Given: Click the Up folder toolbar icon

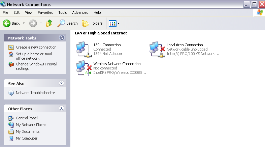Looking at the screenshot, I should [49, 23].
